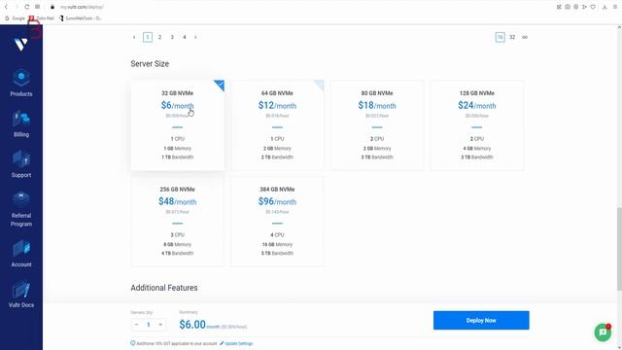The height and width of the screenshot is (350, 622).
Task: Select the 80 GB NVMe $18/month plan
Action: (377, 125)
